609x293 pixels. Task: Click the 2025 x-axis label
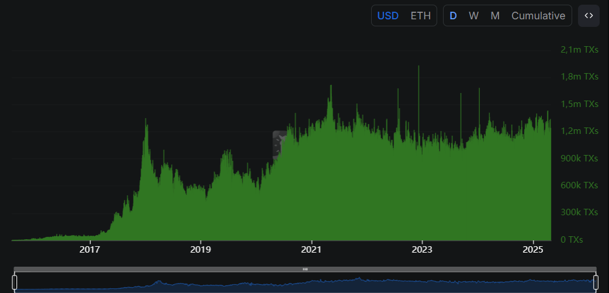533,250
